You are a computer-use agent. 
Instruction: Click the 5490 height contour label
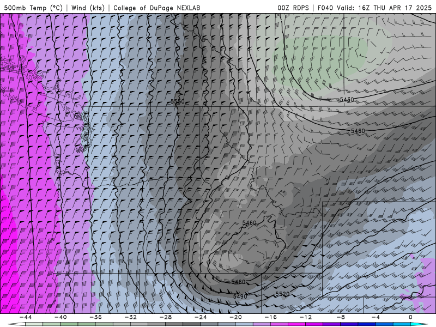point(240,296)
